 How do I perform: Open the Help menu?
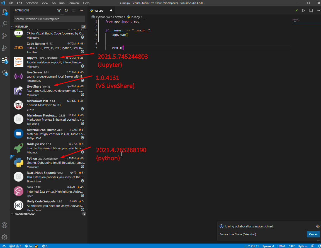click(x=86, y=3)
